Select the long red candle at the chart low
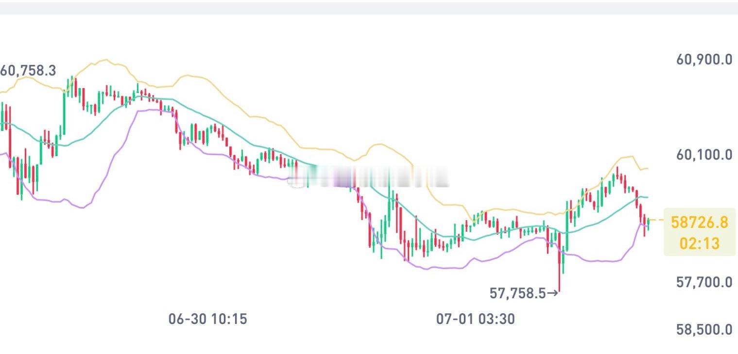This screenshot has width=738, height=354. pyautogui.click(x=559, y=261)
